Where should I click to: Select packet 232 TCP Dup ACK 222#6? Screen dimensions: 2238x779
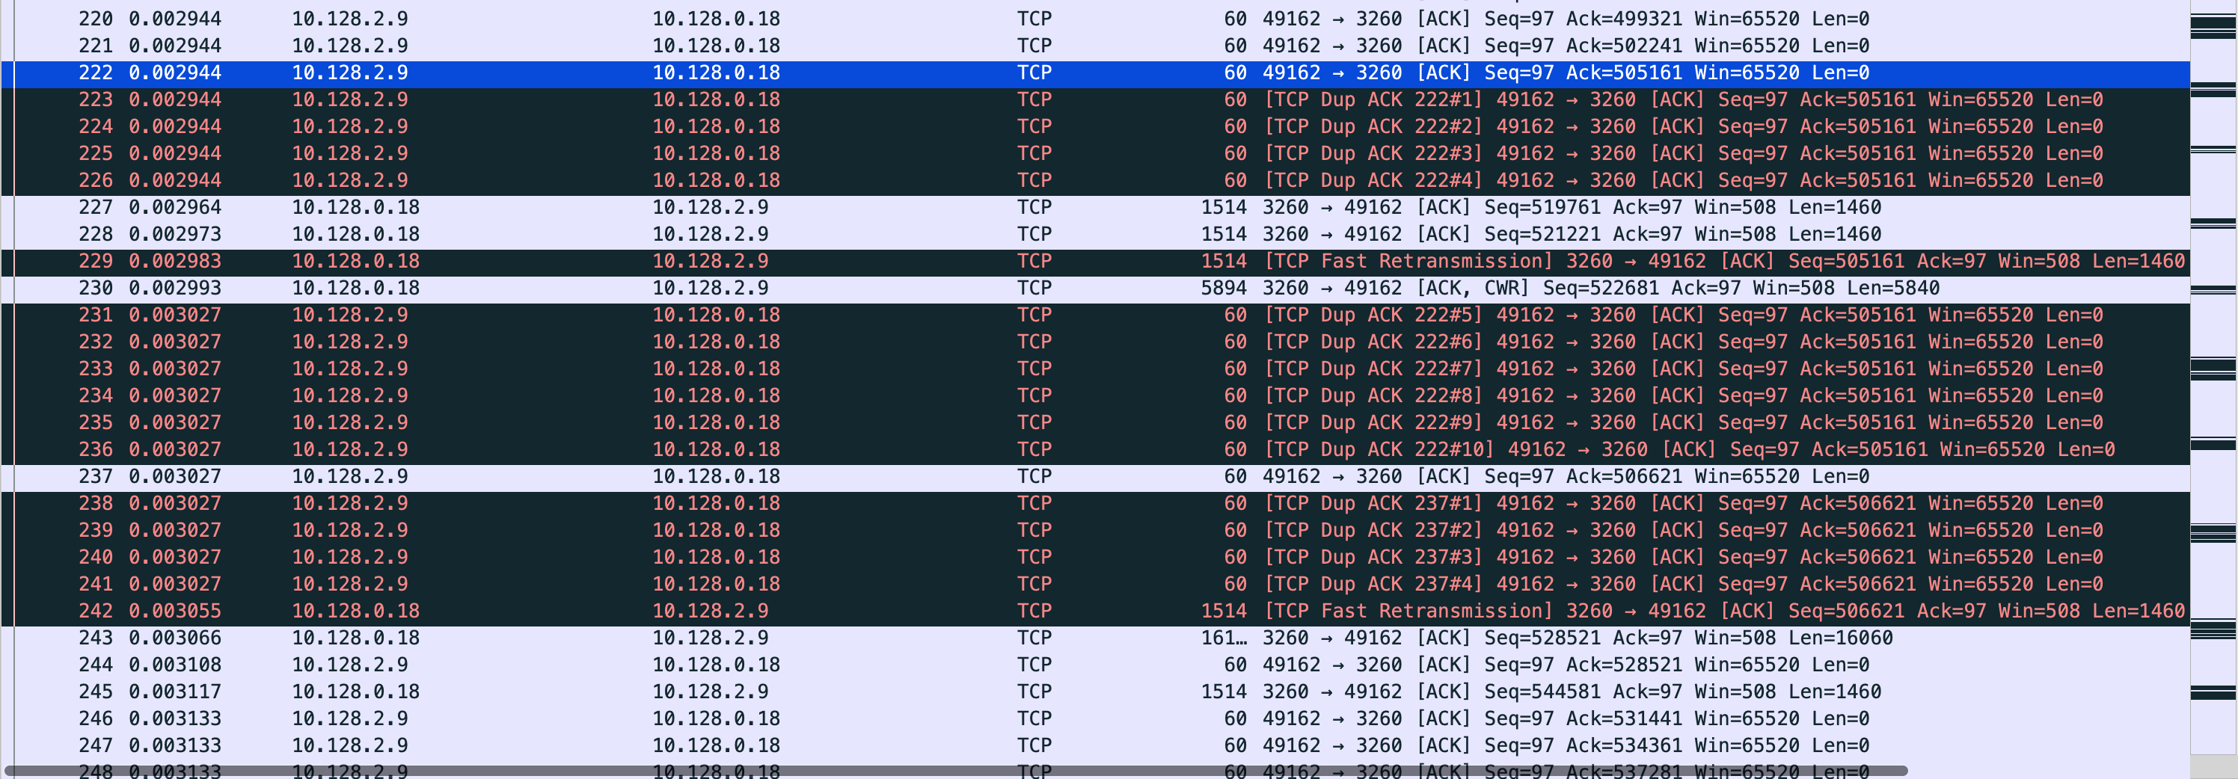point(1094,342)
